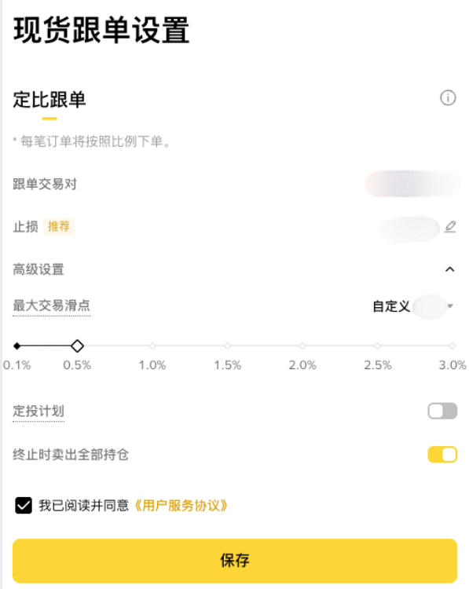Disable the 终止时卖出全部持仓 toggle
The height and width of the screenshot is (589, 469).
442,455
